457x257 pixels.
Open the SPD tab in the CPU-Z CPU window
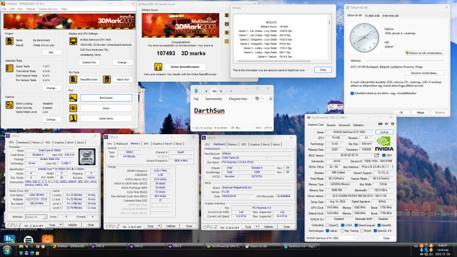click(x=48, y=142)
